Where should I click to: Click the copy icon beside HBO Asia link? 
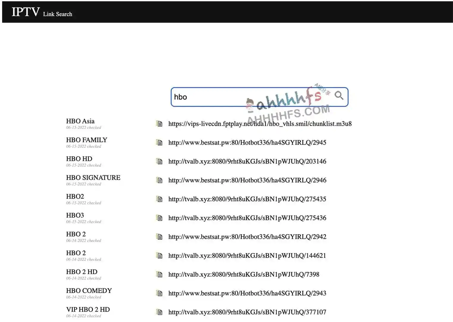click(x=160, y=124)
